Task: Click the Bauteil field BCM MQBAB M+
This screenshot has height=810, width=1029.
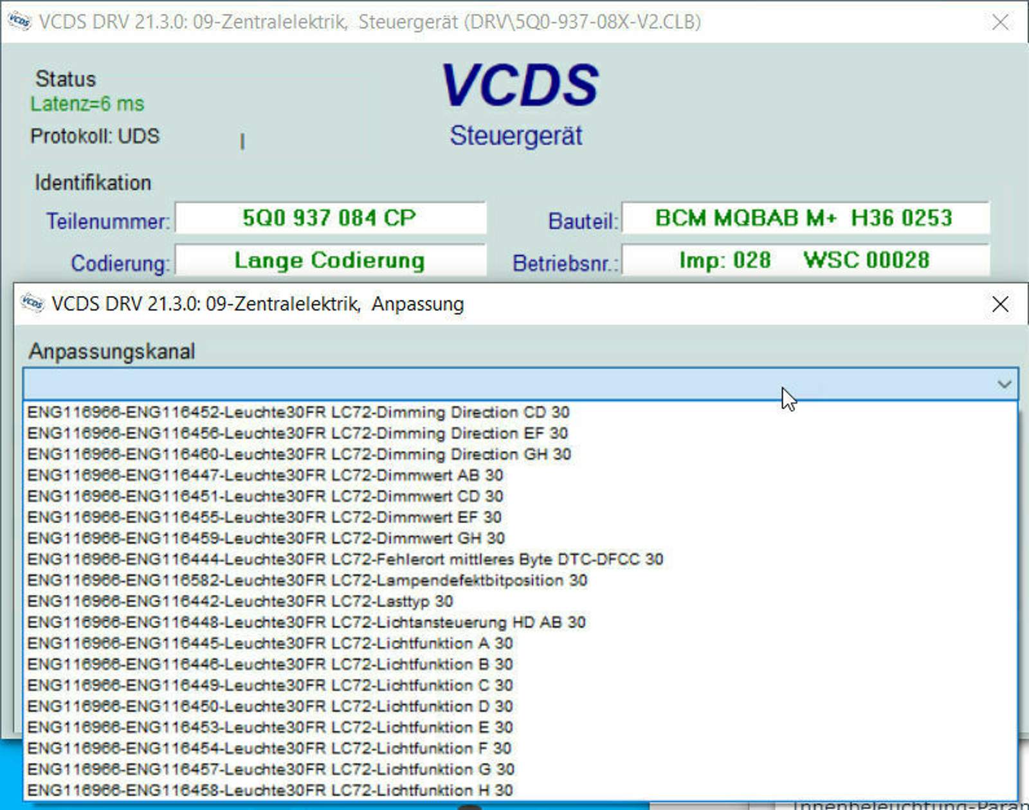Action: click(x=805, y=218)
